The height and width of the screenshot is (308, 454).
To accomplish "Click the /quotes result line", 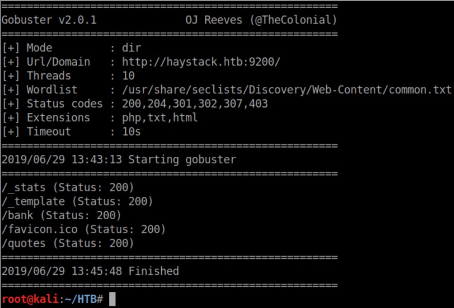I will (68, 243).
